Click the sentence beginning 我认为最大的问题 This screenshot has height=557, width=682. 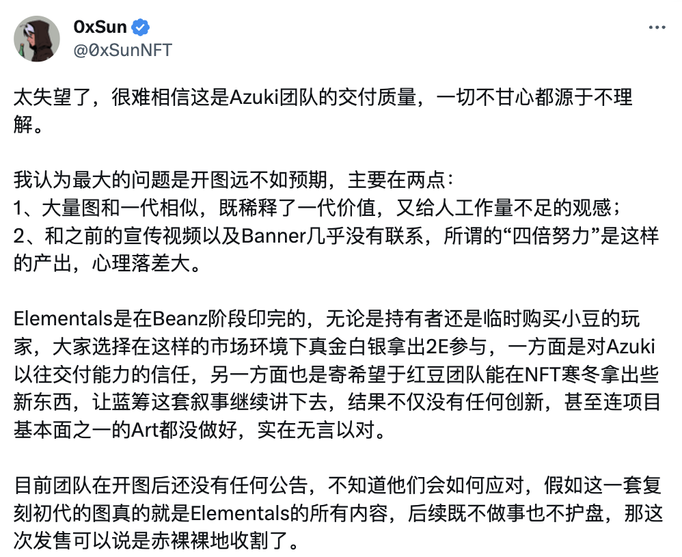click(233, 181)
